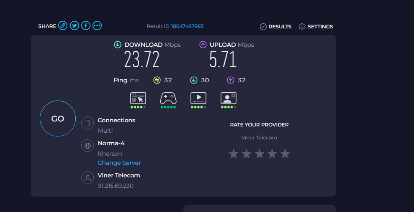Screen dimensions: 414x212
Task: Rate provider one star
Action: [234, 154]
